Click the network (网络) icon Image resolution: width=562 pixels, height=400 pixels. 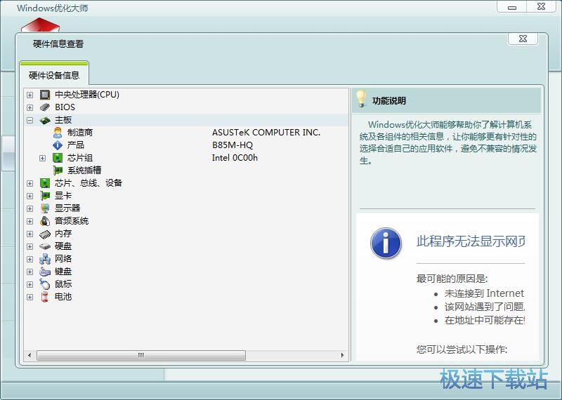[x=45, y=259]
